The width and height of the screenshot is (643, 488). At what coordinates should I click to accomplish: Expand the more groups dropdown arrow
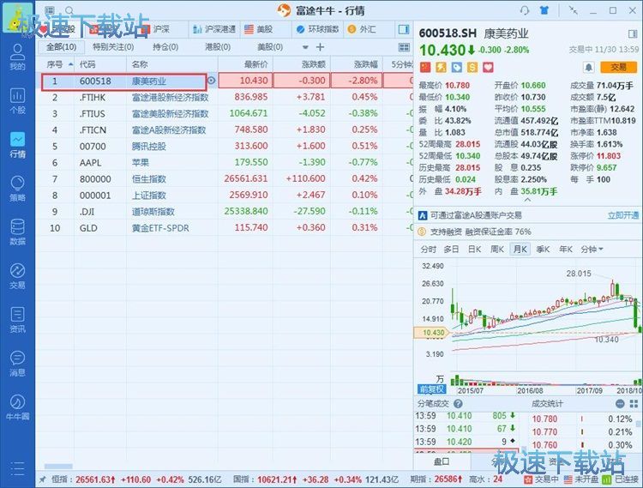(305, 47)
